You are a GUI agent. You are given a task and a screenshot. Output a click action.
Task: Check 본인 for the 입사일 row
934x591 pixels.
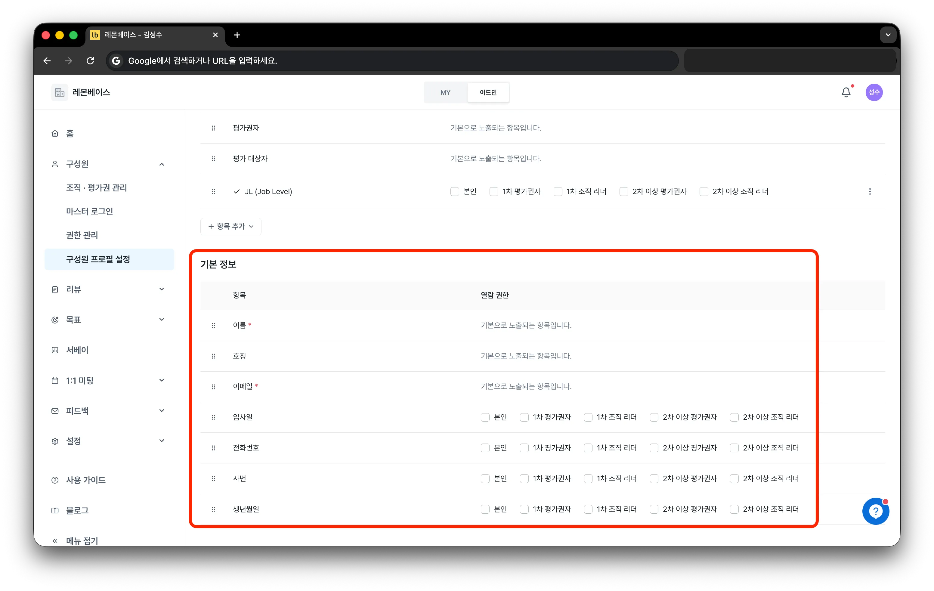click(x=485, y=417)
